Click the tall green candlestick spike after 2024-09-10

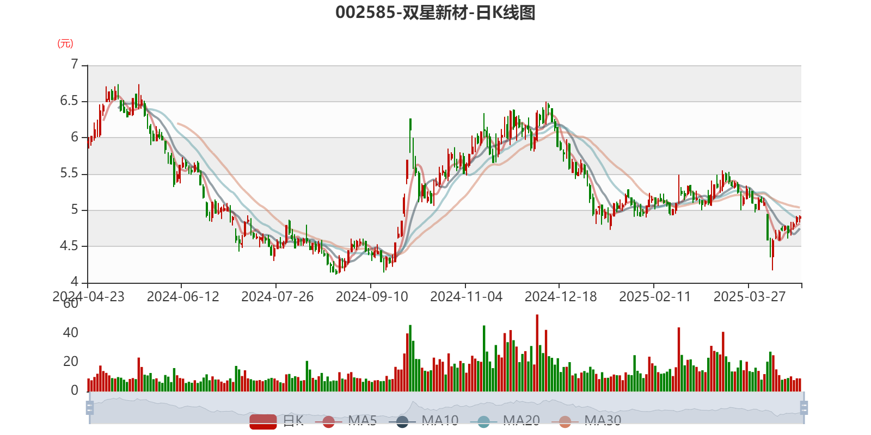click(x=410, y=135)
